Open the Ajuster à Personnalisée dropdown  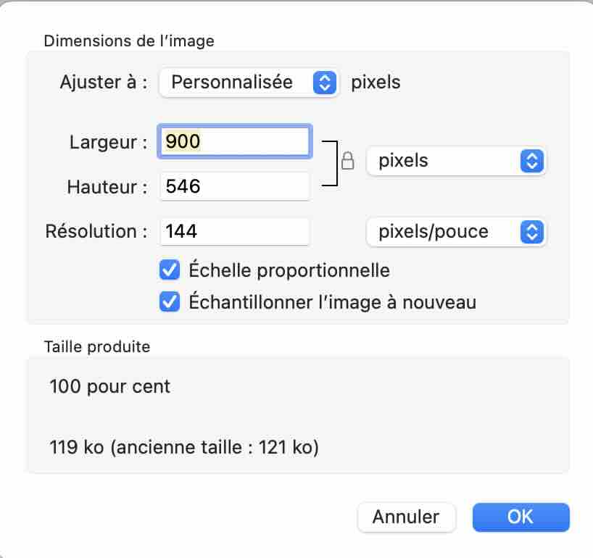click(249, 83)
